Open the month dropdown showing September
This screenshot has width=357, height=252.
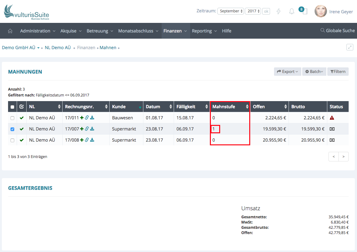pos(231,11)
